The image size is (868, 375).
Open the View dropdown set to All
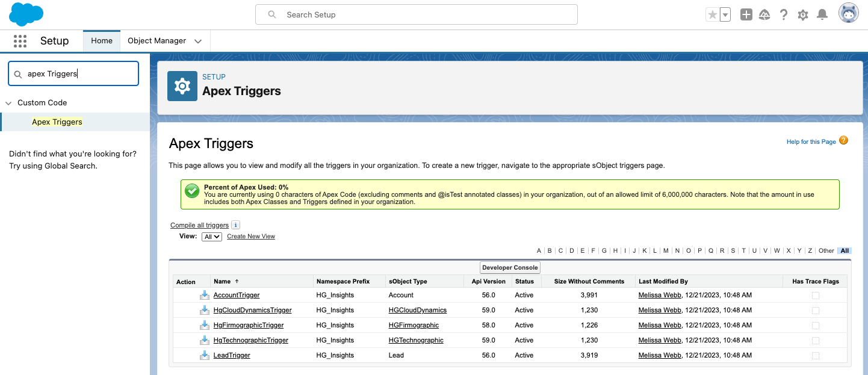coord(212,237)
